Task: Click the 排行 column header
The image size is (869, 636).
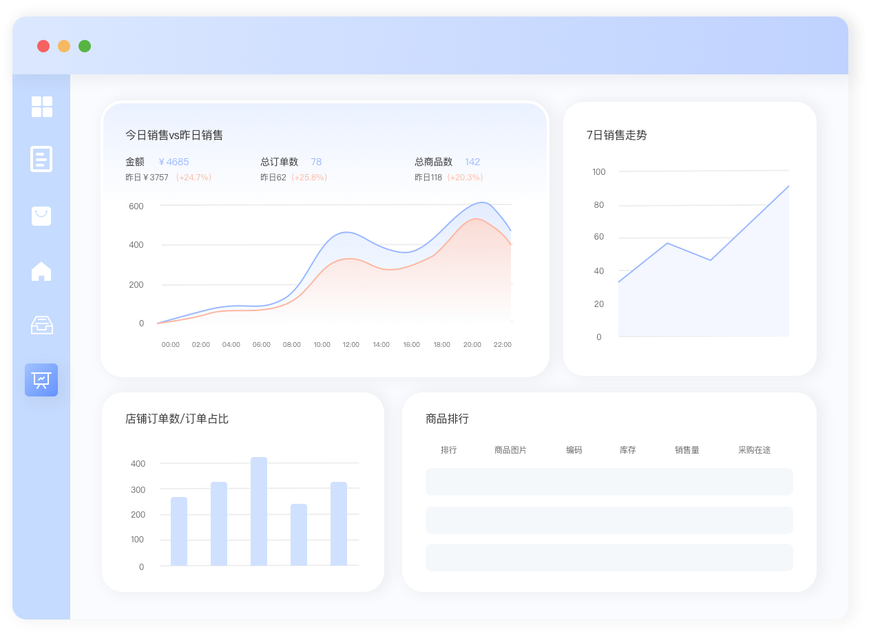Action: pyautogui.click(x=449, y=450)
